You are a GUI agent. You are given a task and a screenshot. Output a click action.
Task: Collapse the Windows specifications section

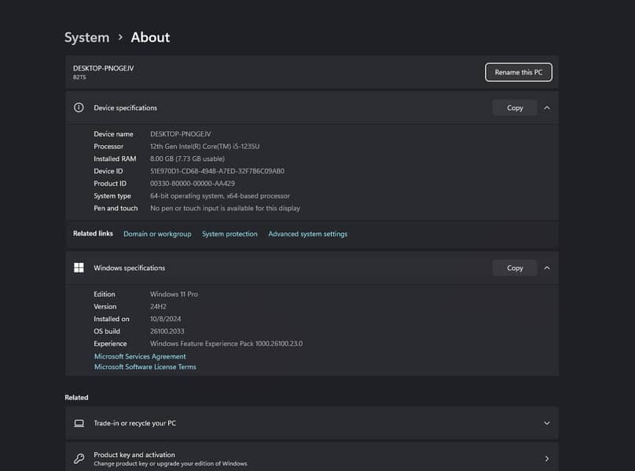point(547,268)
